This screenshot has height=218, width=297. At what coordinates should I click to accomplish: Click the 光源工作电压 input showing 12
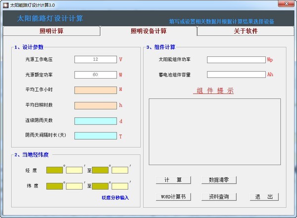pos(96,59)
